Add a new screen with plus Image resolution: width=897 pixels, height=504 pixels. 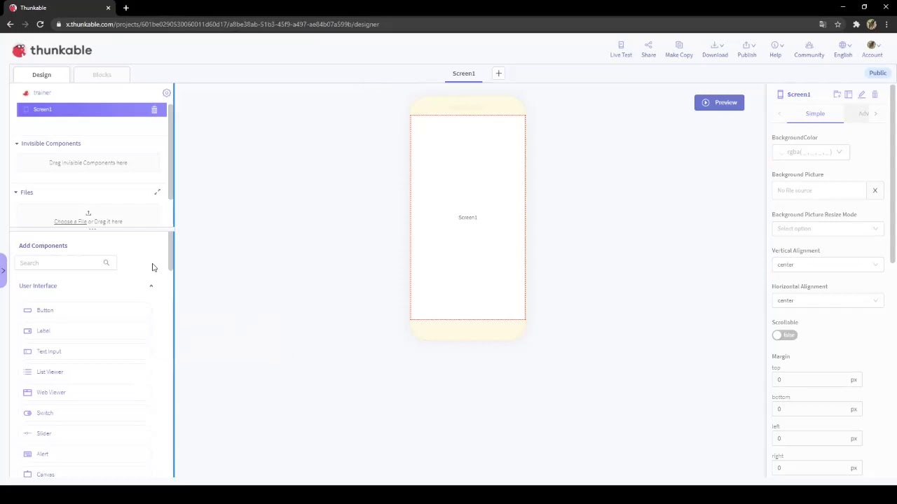498,73
